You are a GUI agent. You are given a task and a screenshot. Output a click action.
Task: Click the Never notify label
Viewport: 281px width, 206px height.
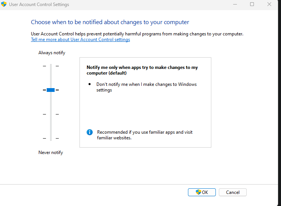click(51, 153)
